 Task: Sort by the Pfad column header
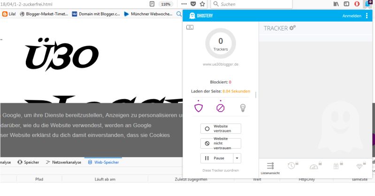(39, 179)
